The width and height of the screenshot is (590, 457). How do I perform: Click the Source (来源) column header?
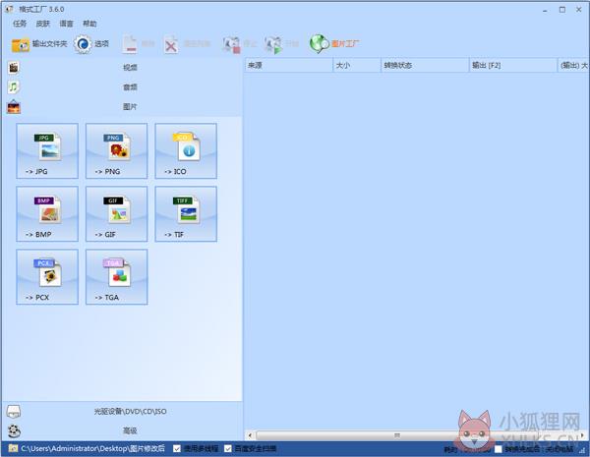(x=289, y=66)
